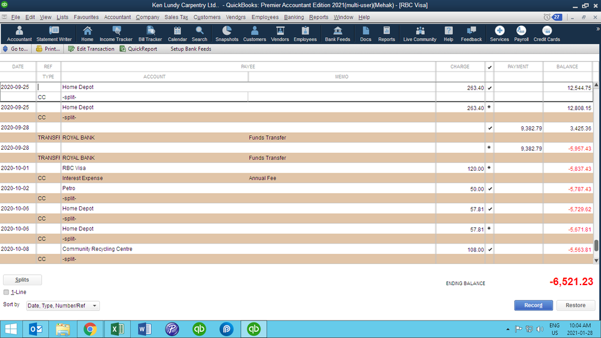601x338 pixels.
Task: Click the register scroll up arrow
Action: click(x=596, y=85)
